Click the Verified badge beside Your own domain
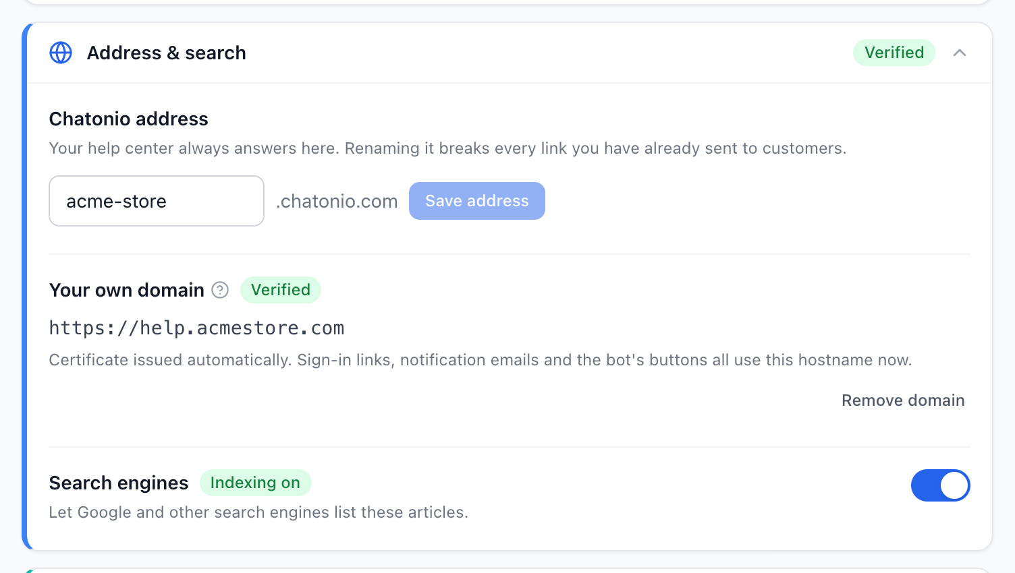This screenshot has width=1015, height=573. click(281, 290)
